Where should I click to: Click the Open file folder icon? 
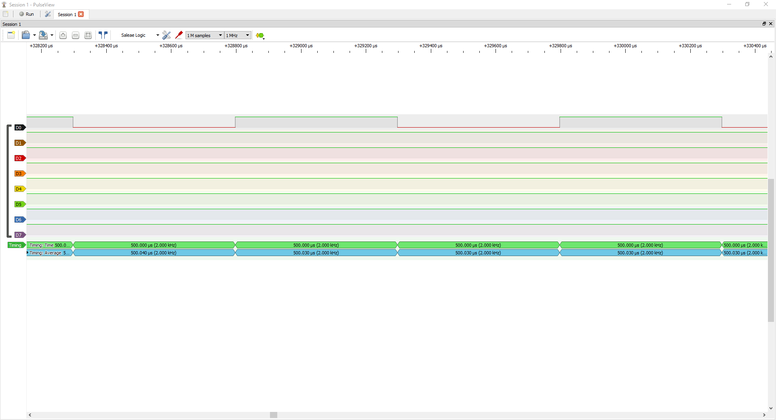[x=25, y=36]
